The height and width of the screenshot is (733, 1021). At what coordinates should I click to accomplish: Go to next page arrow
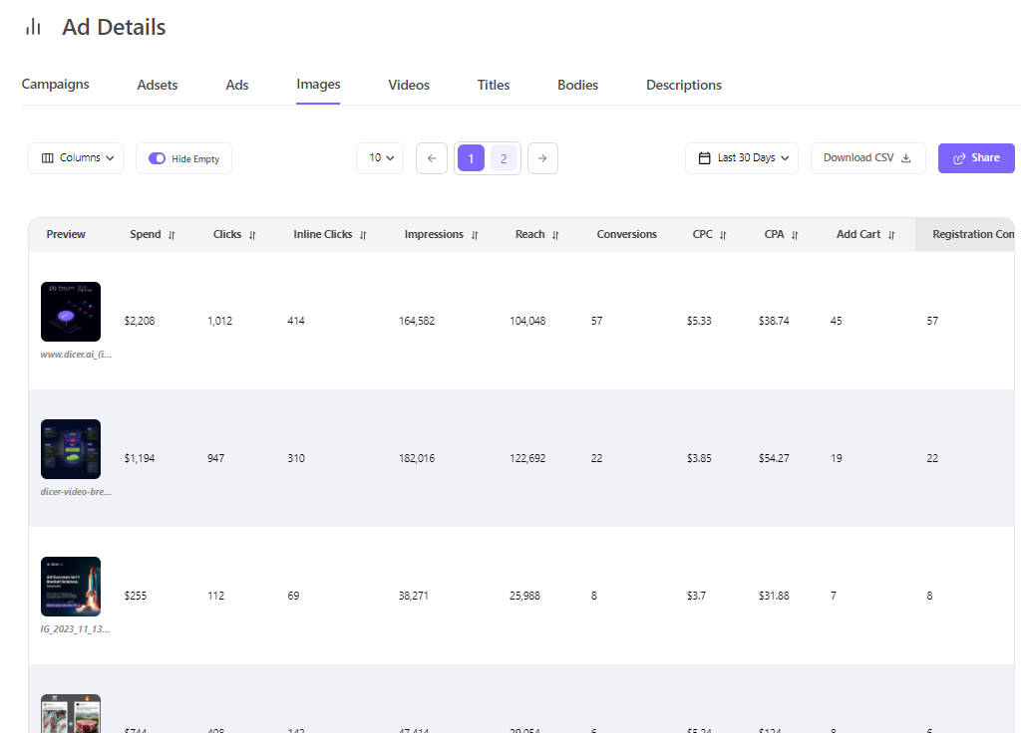click(x=542, y=158)
